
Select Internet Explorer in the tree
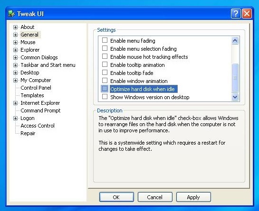[40, 103]
